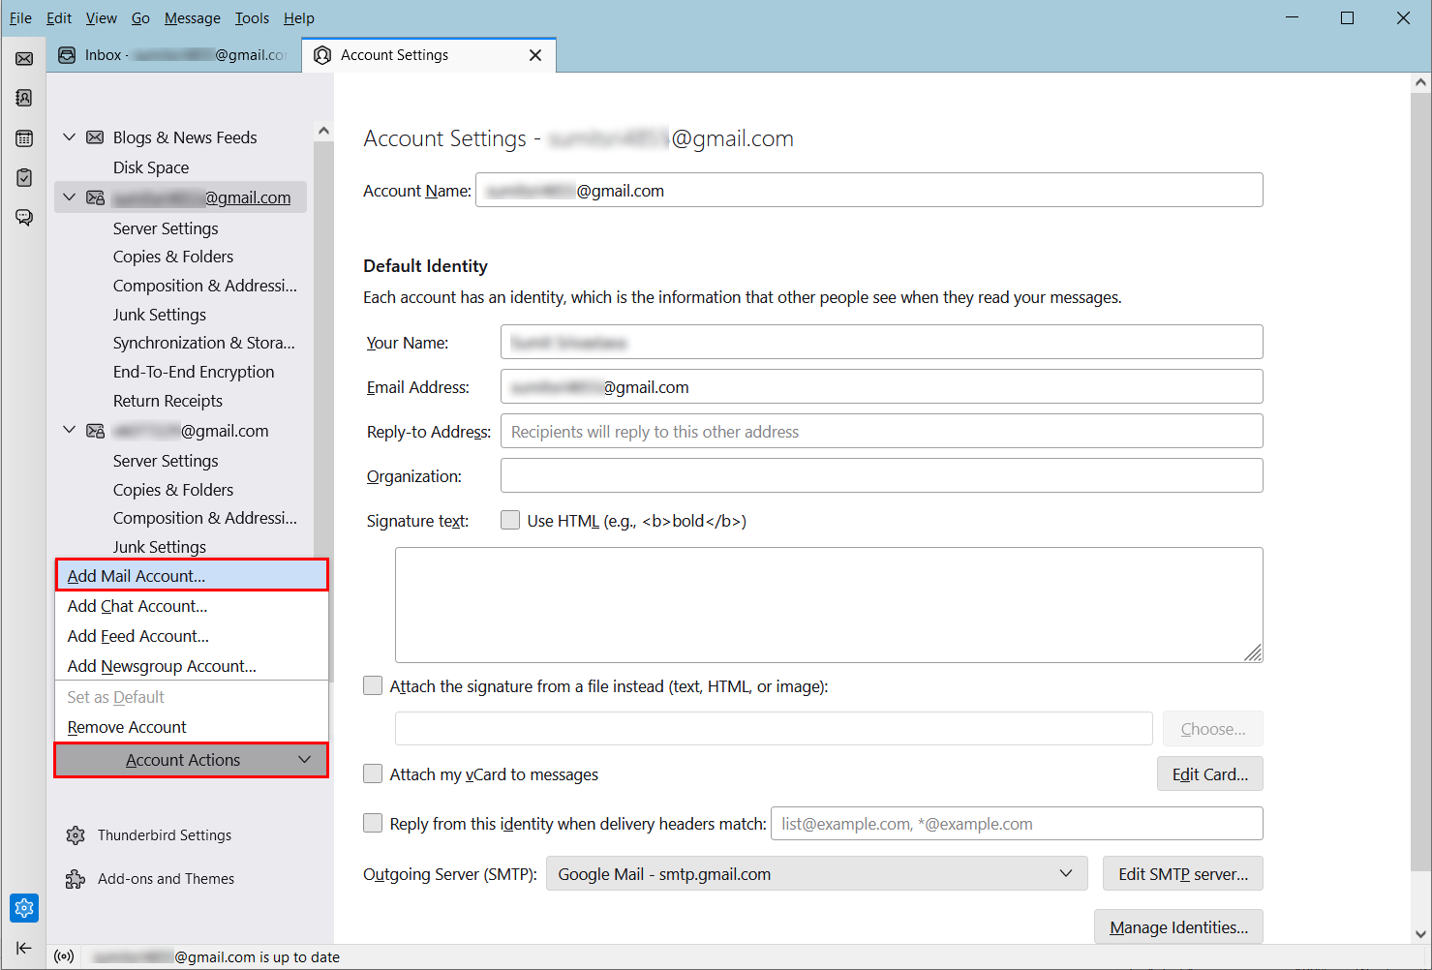Open the Help menu
The width and height of the screenshot is (1432, 970).
point(299,18)
